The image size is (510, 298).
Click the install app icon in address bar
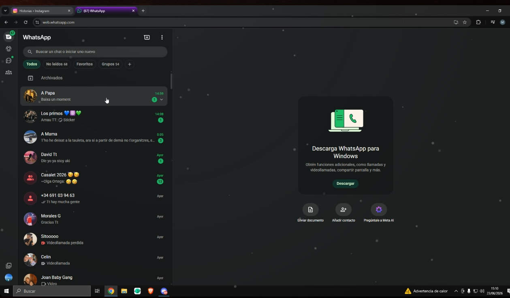(456, 22)
